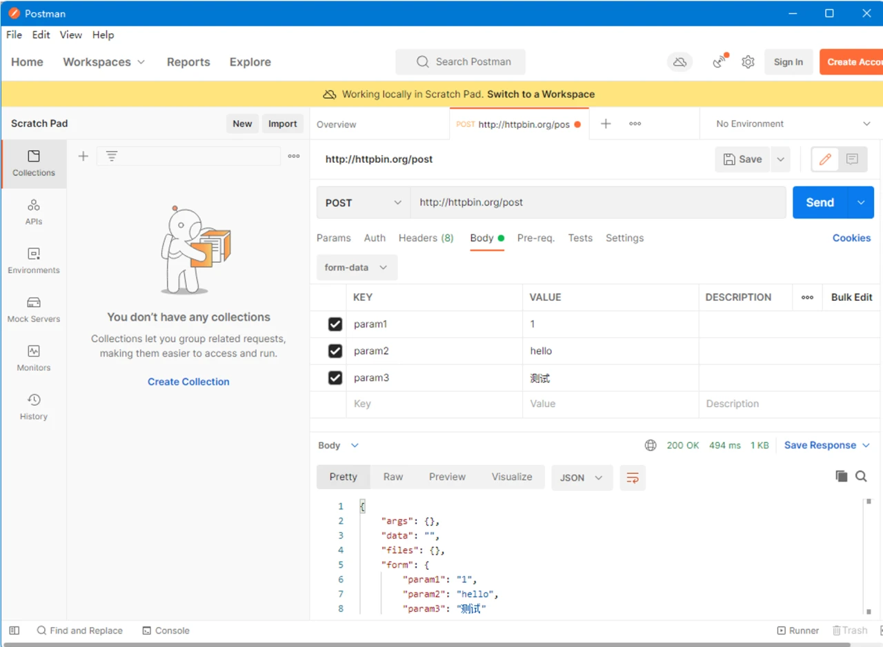Switch to the Headers (8) tab
Image resolution: width=883 pixels, height=647 pixels.
pos(426,238)
